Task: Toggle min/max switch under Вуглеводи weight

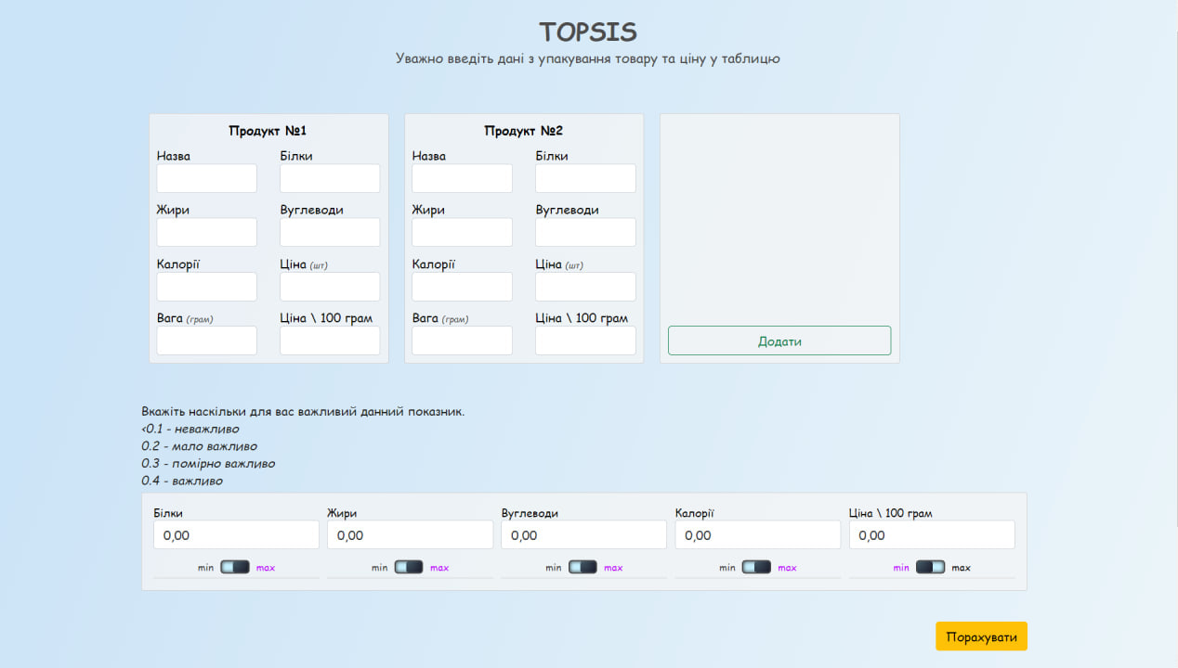Action: pos(582,567)
